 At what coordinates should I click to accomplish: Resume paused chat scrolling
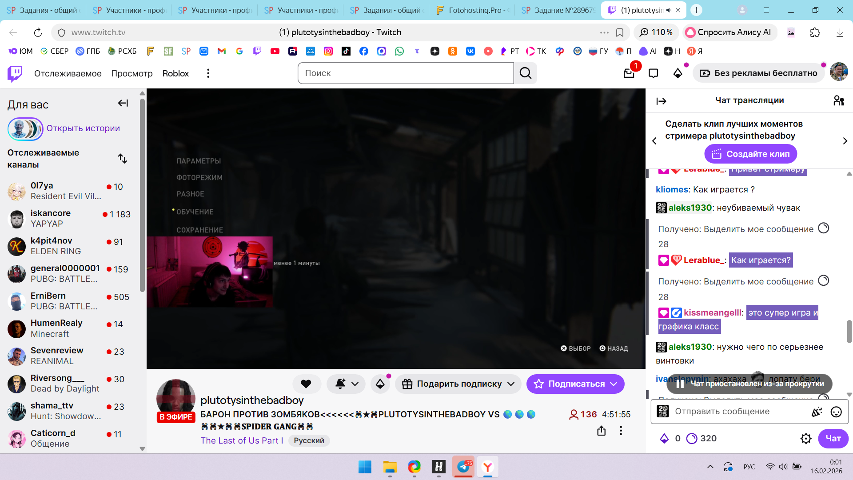[749, 384]
